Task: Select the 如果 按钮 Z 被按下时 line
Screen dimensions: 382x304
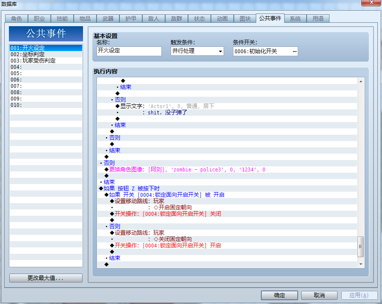Action: click(x=227, y=188)
